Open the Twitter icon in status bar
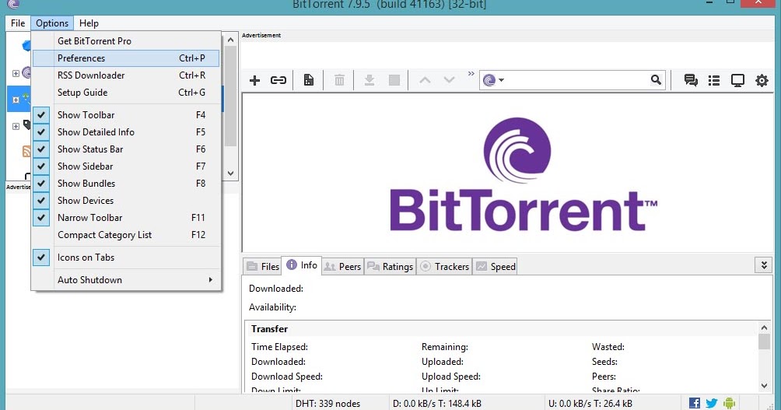 (x=712, y=403)
